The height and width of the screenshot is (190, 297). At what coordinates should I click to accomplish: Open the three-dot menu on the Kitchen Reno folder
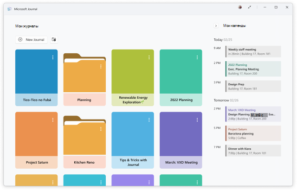click(x=101, y=129)
